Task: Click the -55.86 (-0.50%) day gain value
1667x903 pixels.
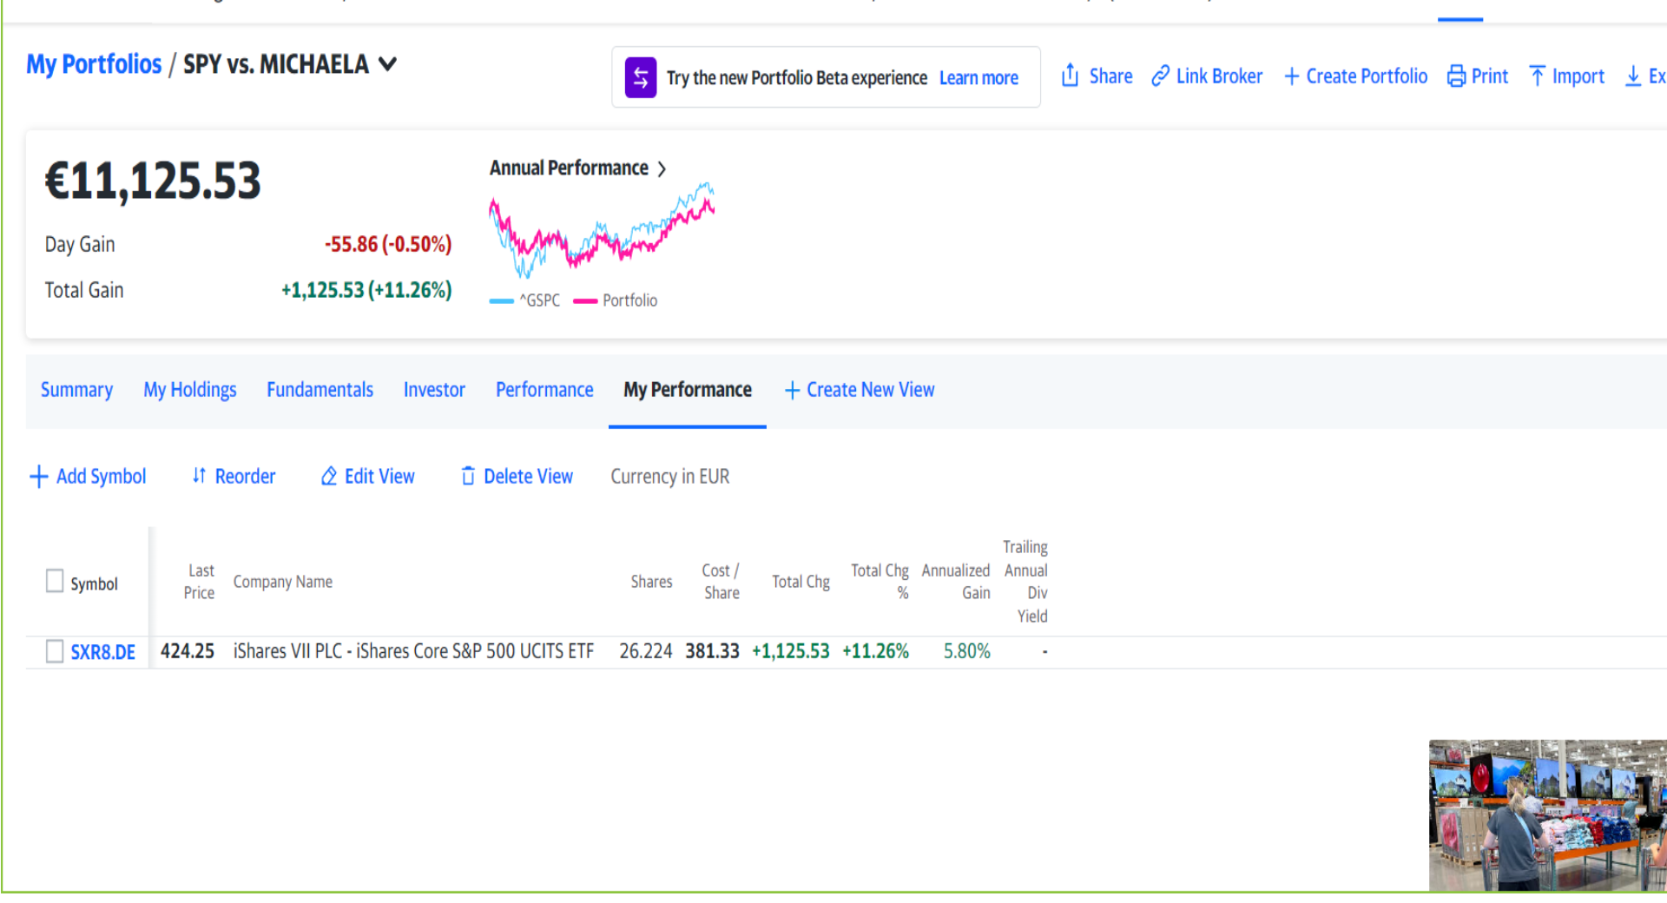Action: coord(388,245)
